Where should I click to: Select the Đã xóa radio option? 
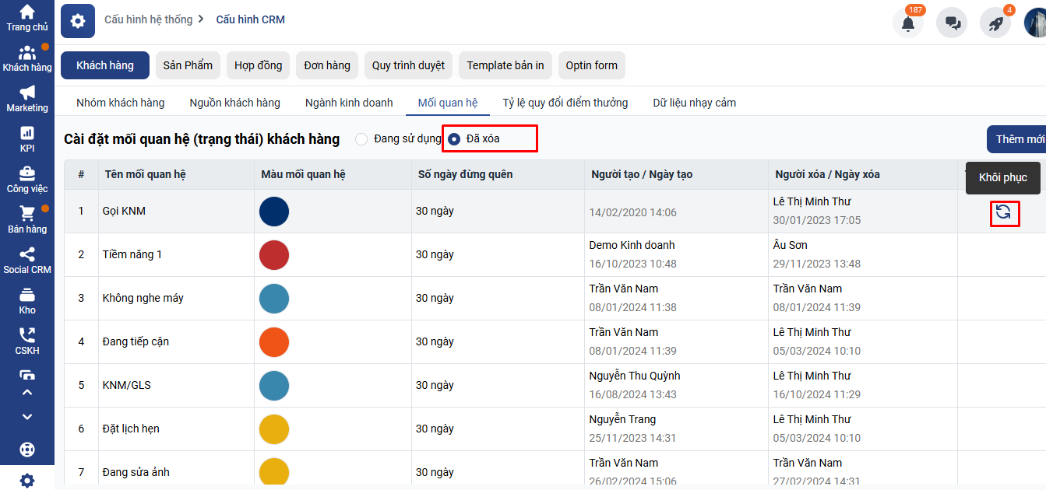[454, 139]
